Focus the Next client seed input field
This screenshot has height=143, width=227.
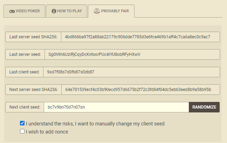(x=116, y=107)
